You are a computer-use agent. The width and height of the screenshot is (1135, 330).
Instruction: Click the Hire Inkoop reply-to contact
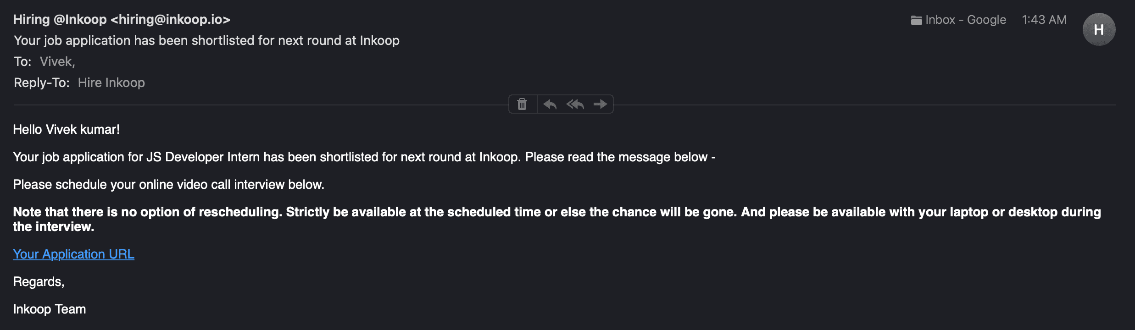[111, 82]
